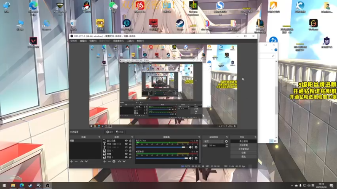The image size is (337, 189).
Task: Open the 帮助(H) menu
Action: pos(140,41)
